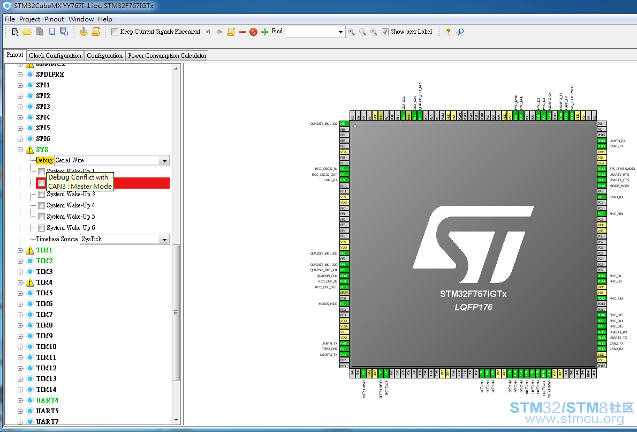Image resolution: width=637 pixels, height=432 pixels.
Task: Select TIM13 in peripheral tree
Action: [x=47, y=379]
